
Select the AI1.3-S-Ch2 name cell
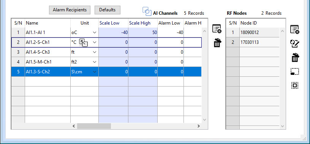click(x=47, y=72)
